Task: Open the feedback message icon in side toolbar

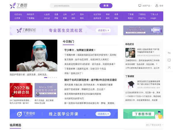Action: click(169, 60)
